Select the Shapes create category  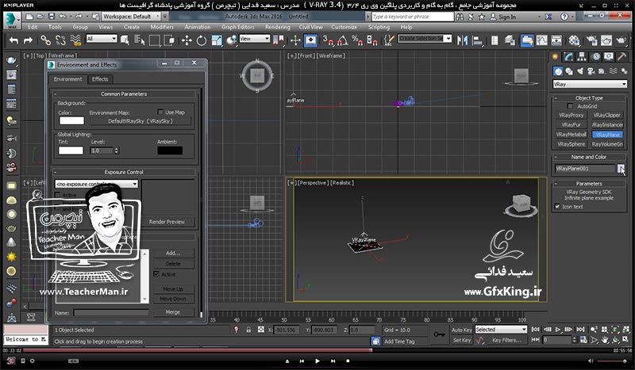tap(569, 71)
